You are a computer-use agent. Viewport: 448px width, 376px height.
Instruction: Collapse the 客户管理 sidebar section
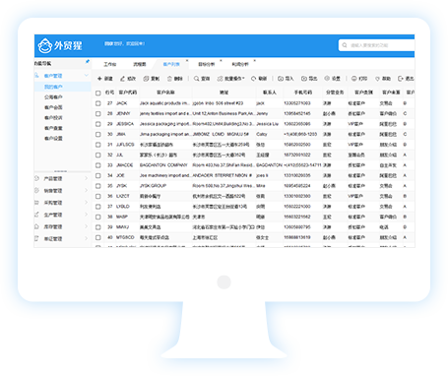pos(87,76)
